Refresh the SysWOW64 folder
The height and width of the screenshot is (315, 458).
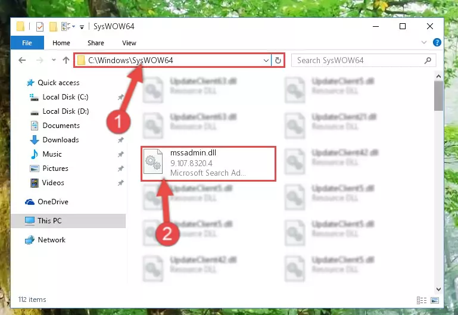(278, 60)
